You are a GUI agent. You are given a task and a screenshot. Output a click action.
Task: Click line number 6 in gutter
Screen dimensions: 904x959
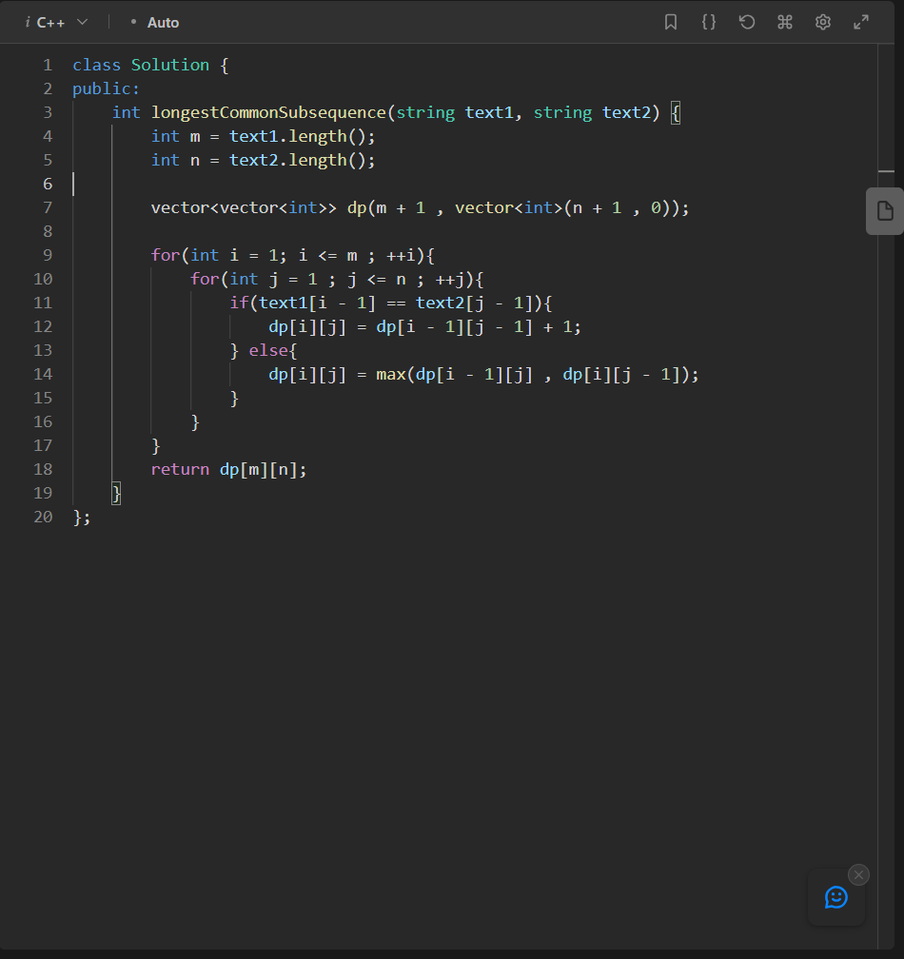pyautogui.click(x=48, y=185)
